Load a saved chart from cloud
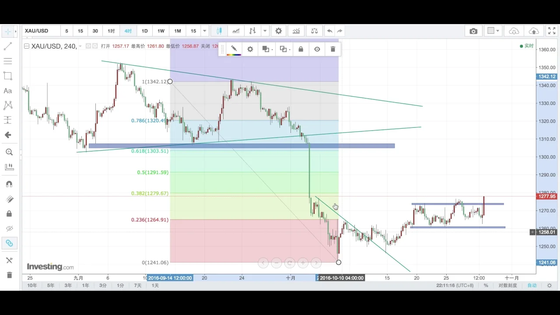Screen dimensions: 560x315 [x=514, y=31]
